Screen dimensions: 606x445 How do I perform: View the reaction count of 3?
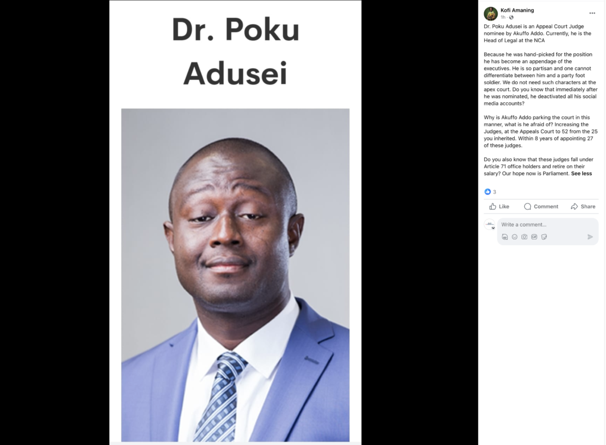(x=494, y=192)
